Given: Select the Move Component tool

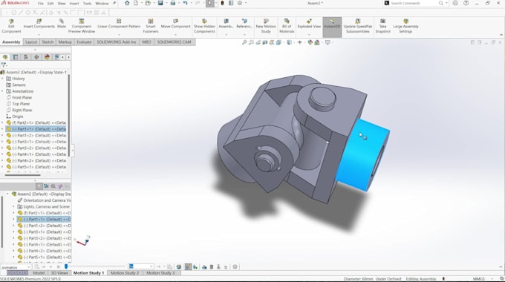Looking at the screenshot, I should [x=175, y=24].
